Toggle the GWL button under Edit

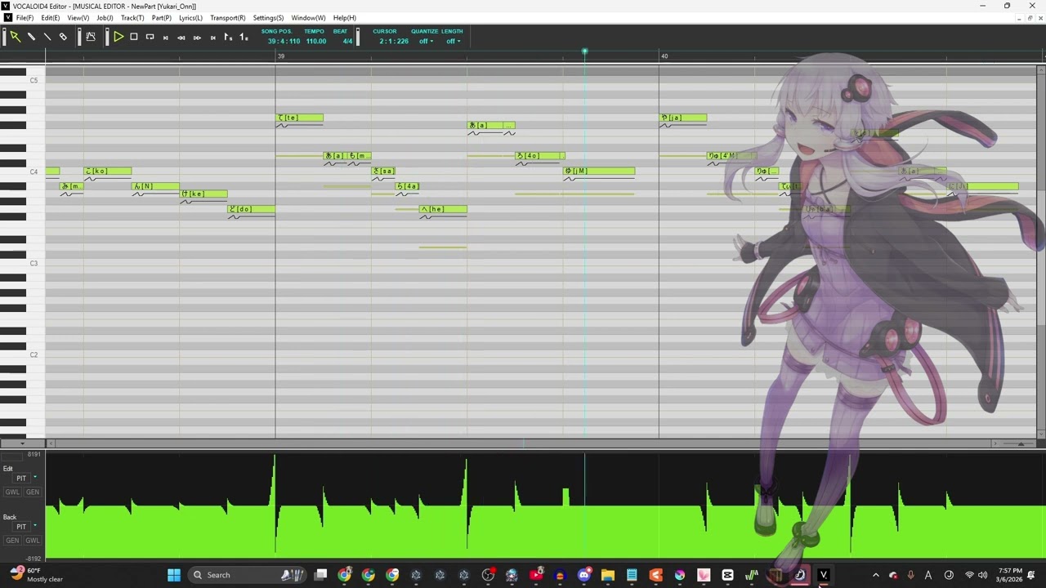click(12, 492)
